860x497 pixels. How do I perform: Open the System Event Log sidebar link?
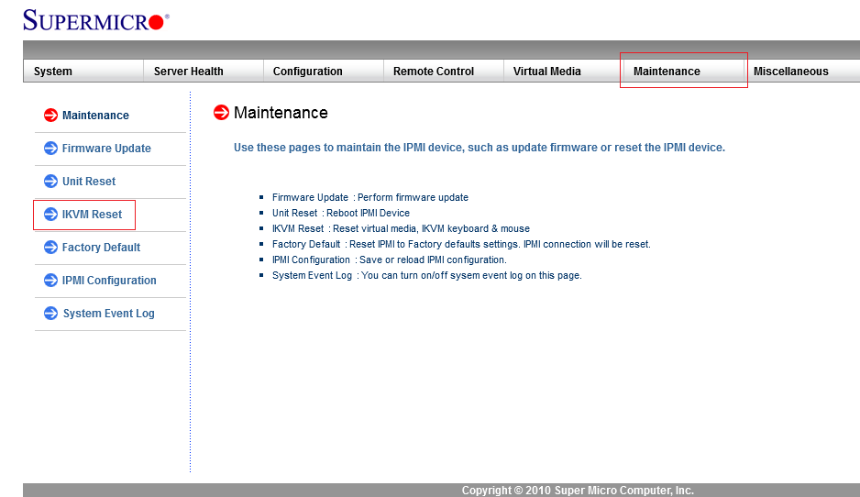coord(108,314)
